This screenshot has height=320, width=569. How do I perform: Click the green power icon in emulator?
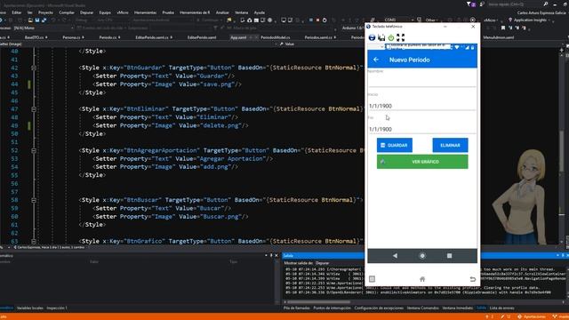(391, 37)
